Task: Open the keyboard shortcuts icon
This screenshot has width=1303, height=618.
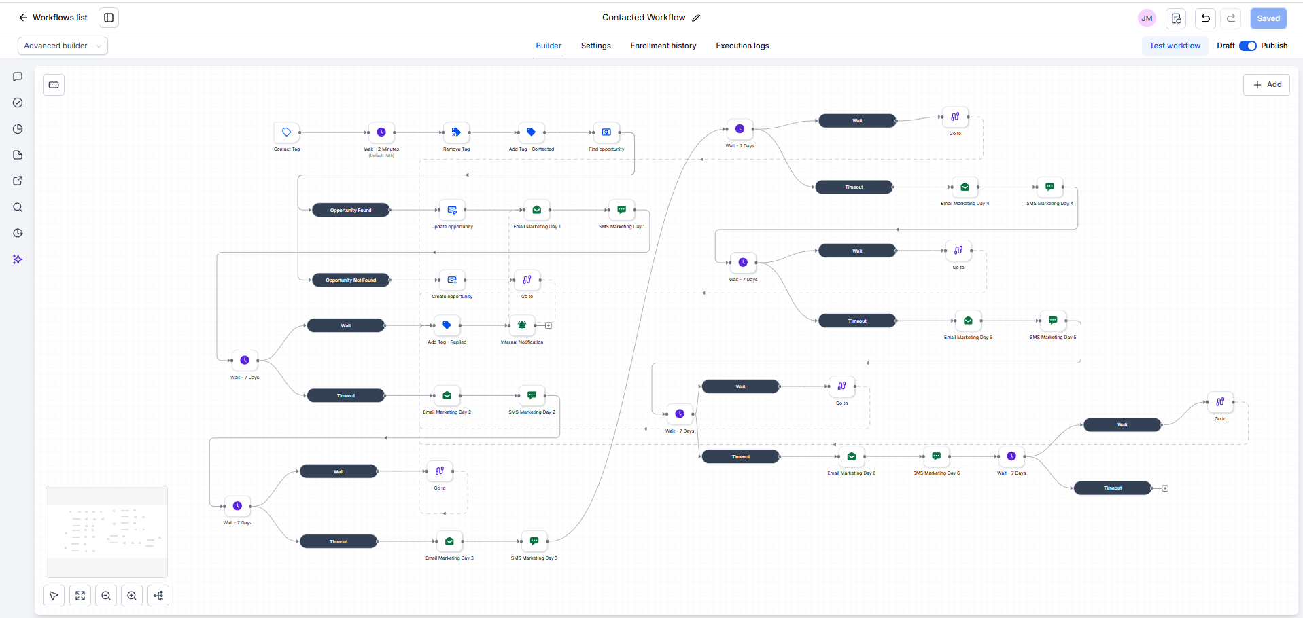Action: pyautogui.click(x=54, y=85)
